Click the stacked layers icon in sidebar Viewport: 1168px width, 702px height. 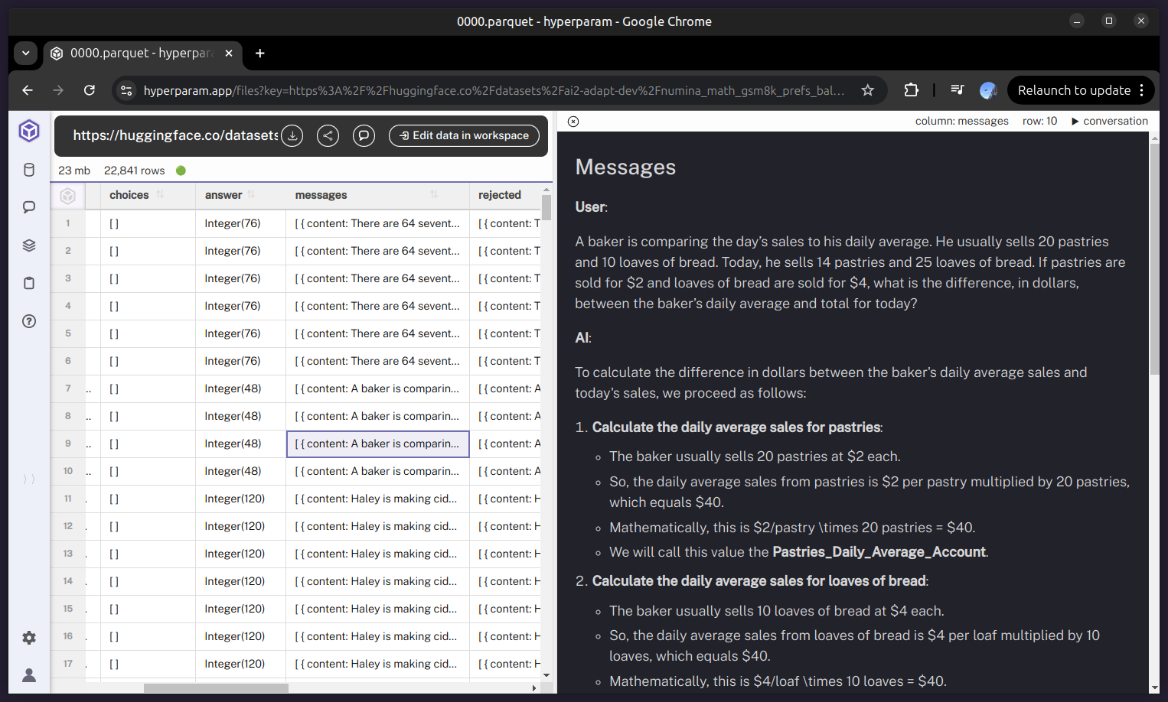[x=29, y=245]
